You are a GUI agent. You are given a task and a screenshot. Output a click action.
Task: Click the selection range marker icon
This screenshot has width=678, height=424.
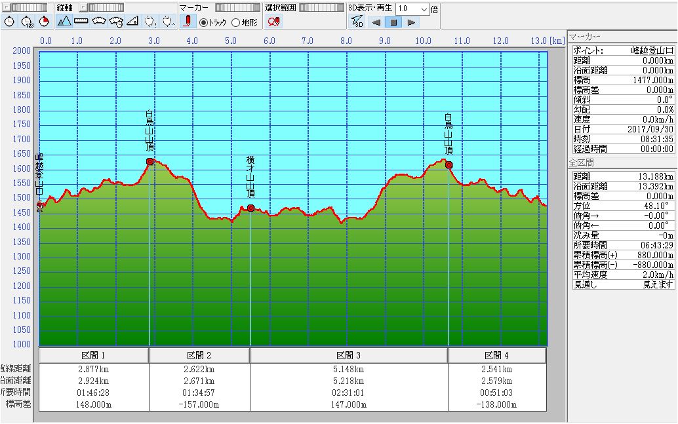click(x=273, y=21)
